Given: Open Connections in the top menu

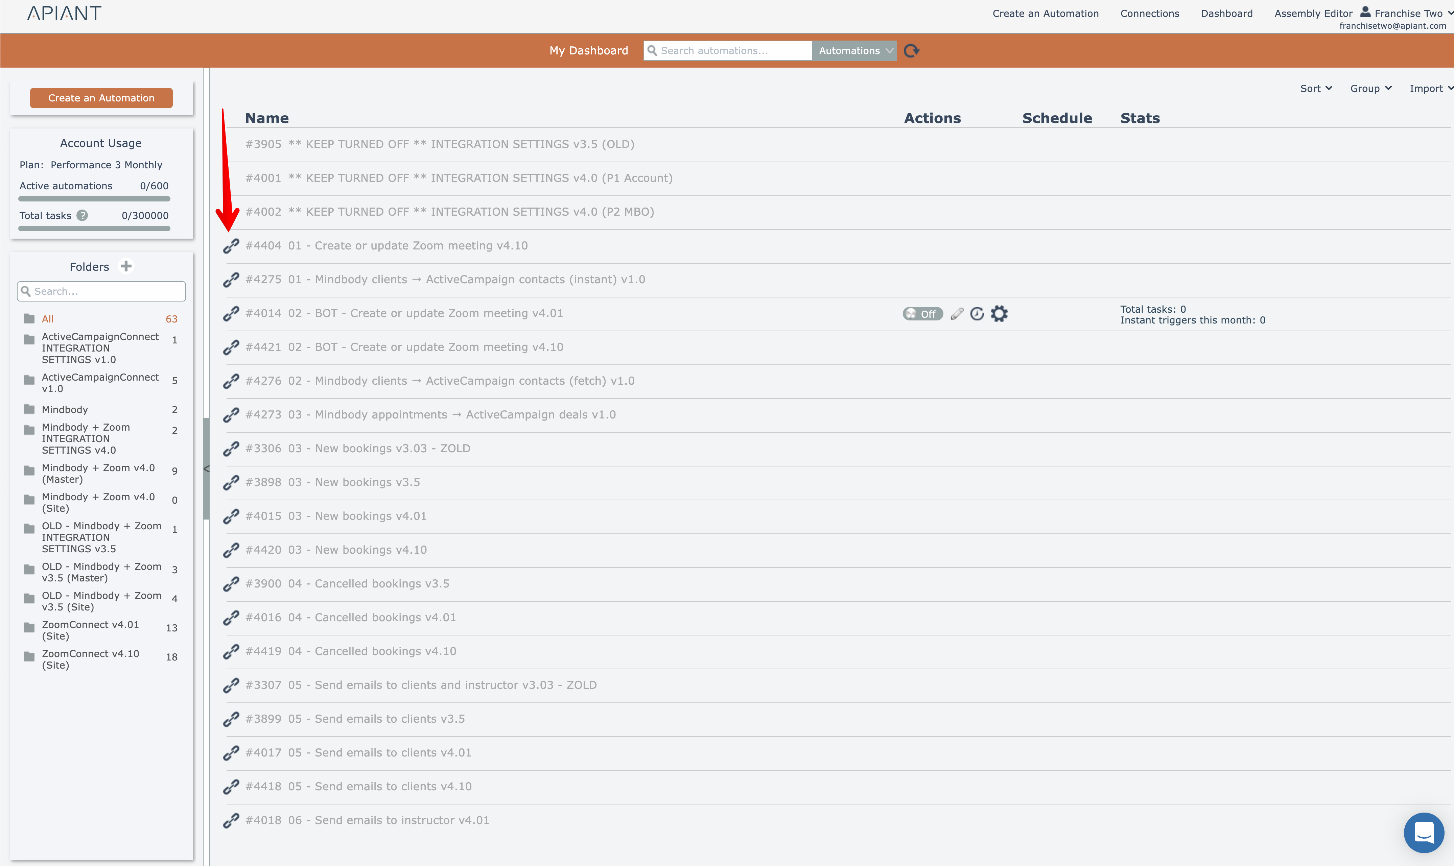Looking at the screenshot, I should click(1149, 14).
